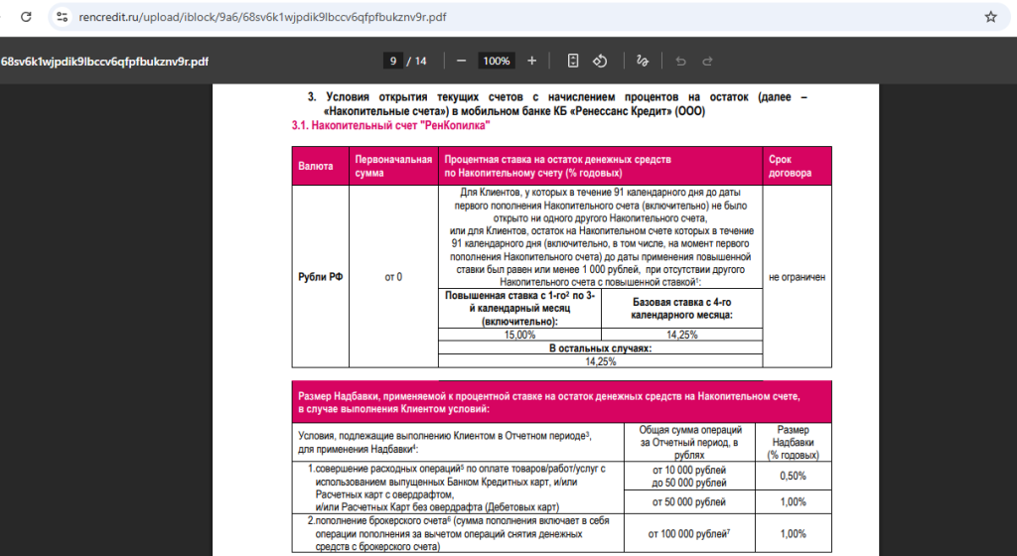Zoom in the PDF with plus
Screen dimensions: 1017x556
[x=531, y=61]
